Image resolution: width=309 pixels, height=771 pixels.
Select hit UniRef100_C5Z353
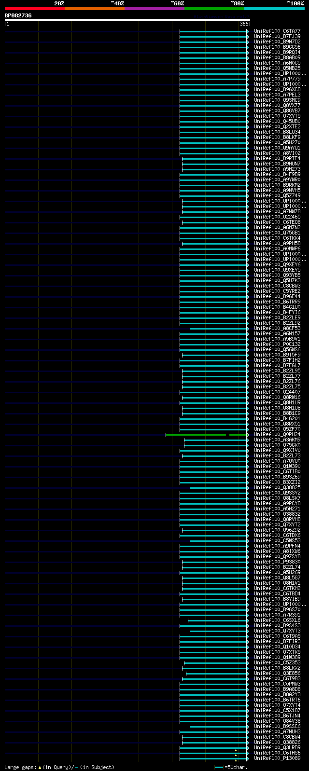[277, 663]
